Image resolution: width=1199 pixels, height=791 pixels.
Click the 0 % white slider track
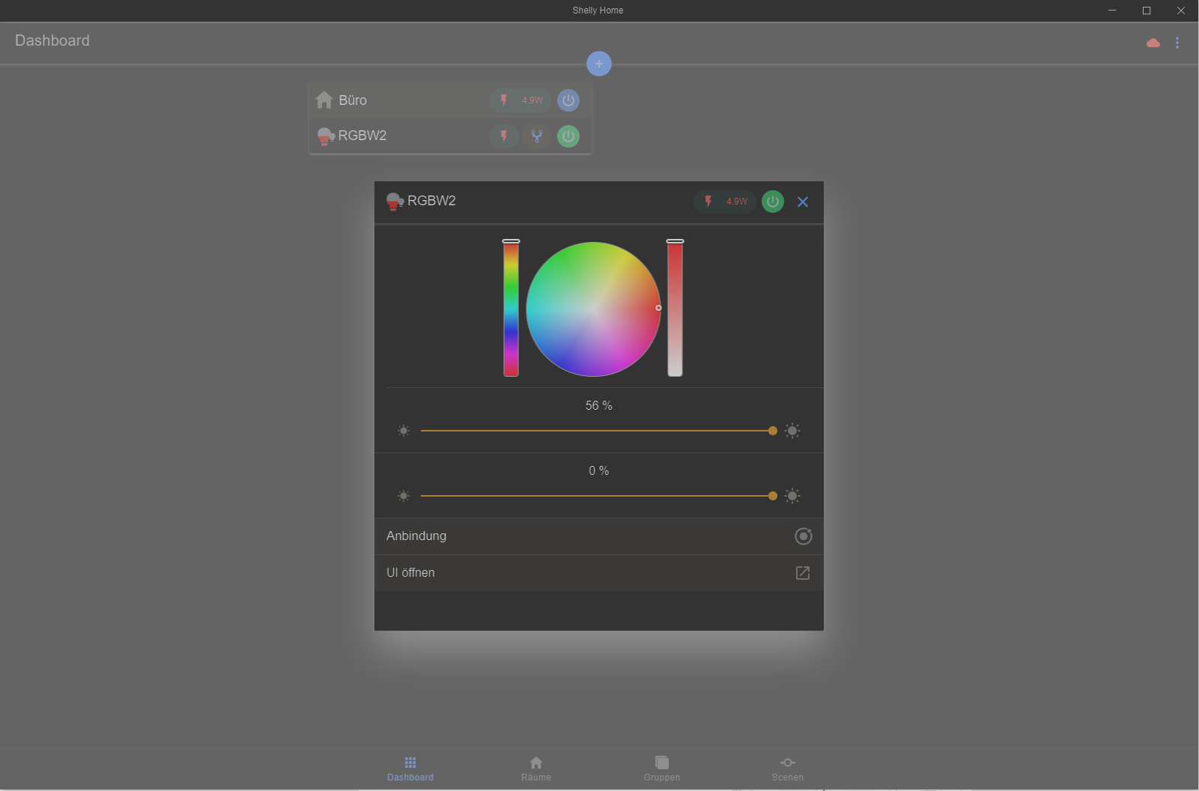coord(596,496)
